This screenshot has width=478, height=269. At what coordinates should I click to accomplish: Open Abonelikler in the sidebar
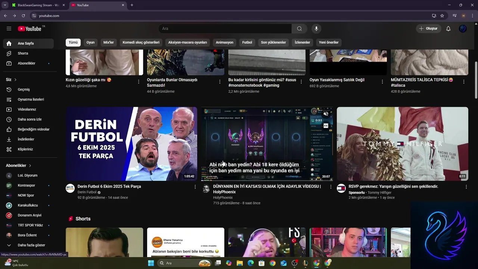click(28, 64)
